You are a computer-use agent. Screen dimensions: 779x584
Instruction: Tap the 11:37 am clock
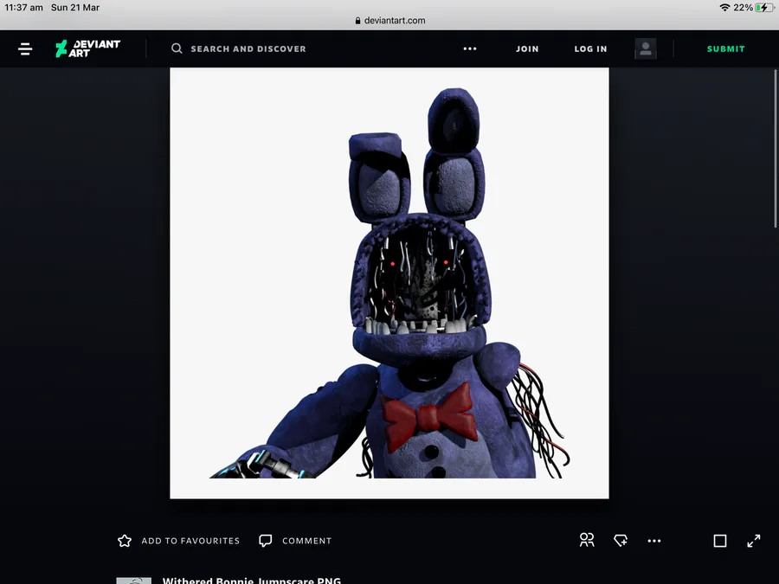coord(24,8)
